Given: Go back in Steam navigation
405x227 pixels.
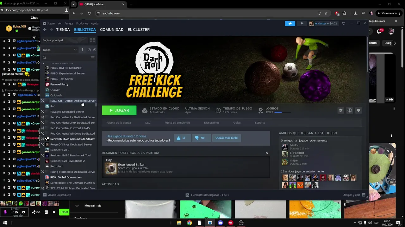Looking at the screenshot, I should pos(45,30).
